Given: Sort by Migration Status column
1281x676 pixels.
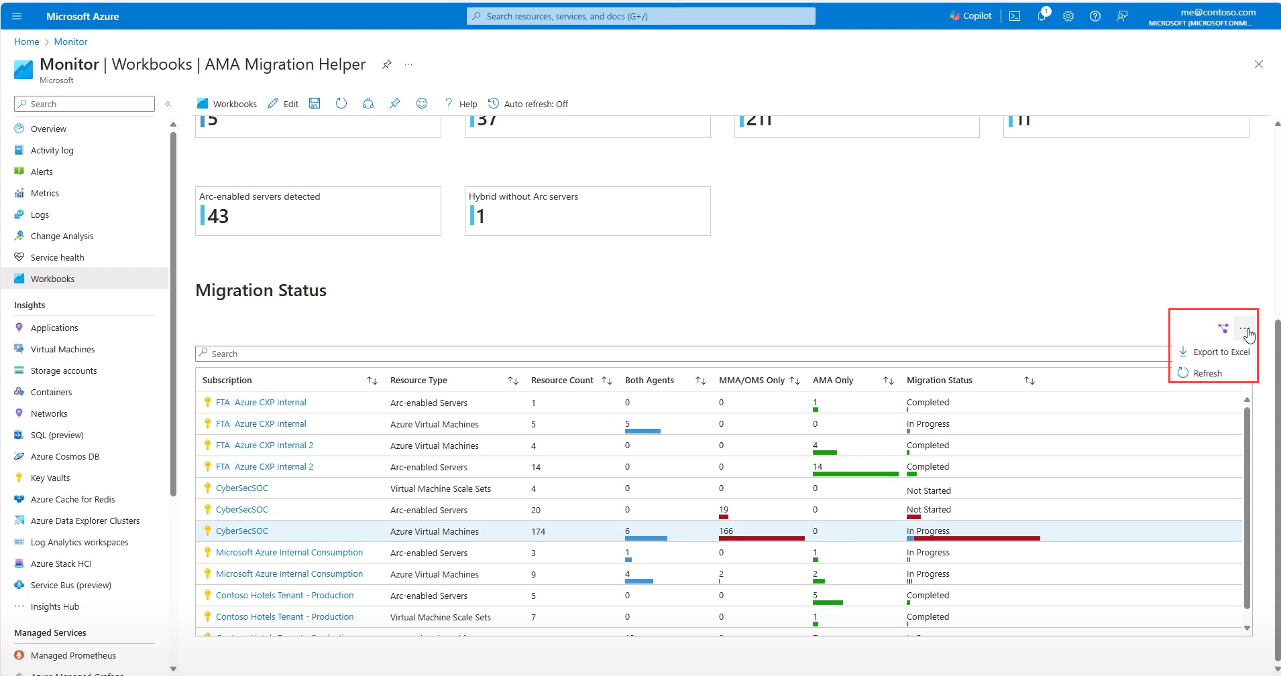Looking at the screenshot, I should [1029, 381].
